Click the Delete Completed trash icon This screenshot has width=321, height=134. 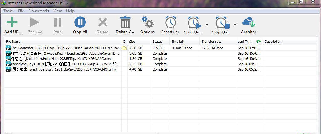(125, 22)
